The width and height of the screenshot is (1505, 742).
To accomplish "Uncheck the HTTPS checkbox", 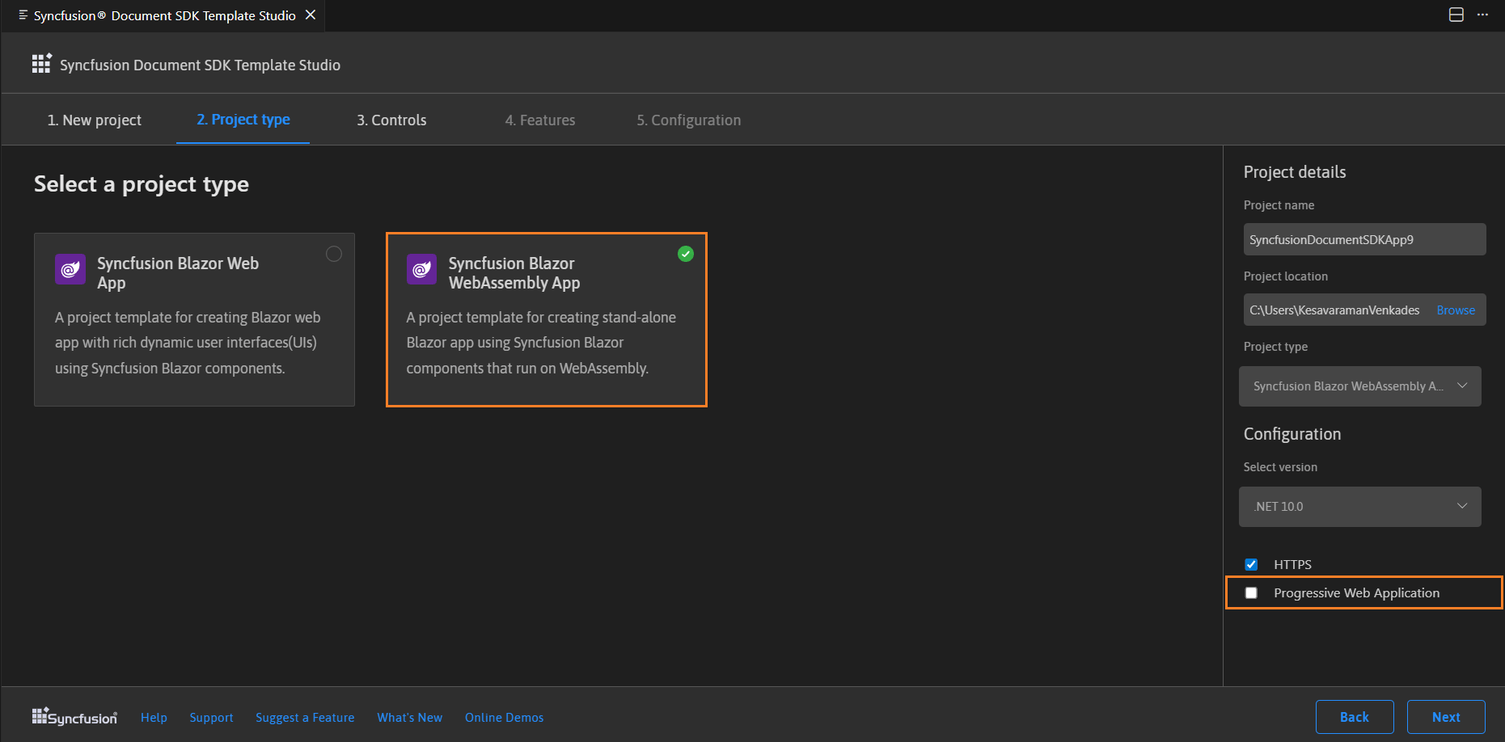I will [x=1251, y=564].
